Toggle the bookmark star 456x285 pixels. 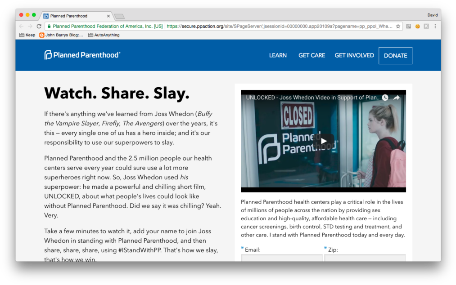399,26
